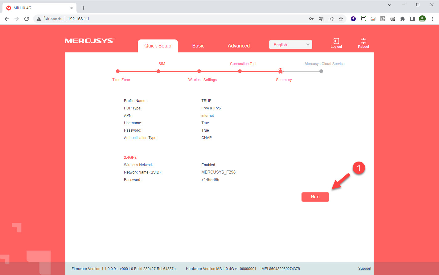Screen dimensions: 439x275
Task: Click the address bar URL 192.168.1.1
Action: pyautogui.click(x=79, y=19)
